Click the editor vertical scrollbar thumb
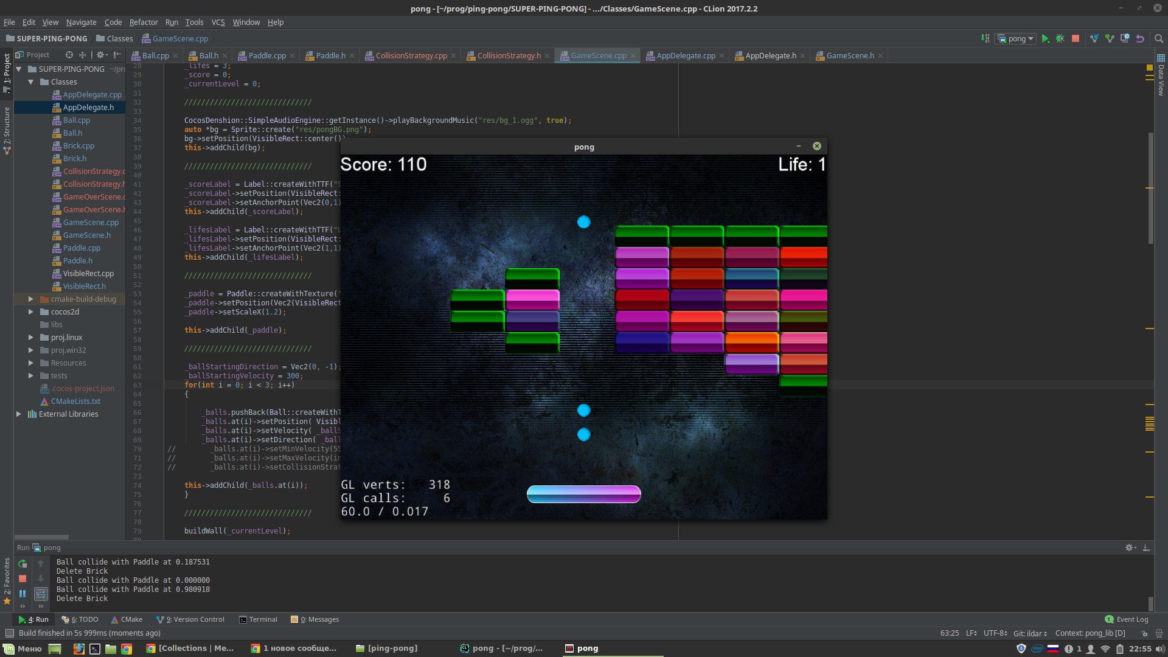Screen dimensions: 1168x657 (x=1150, y=189)
